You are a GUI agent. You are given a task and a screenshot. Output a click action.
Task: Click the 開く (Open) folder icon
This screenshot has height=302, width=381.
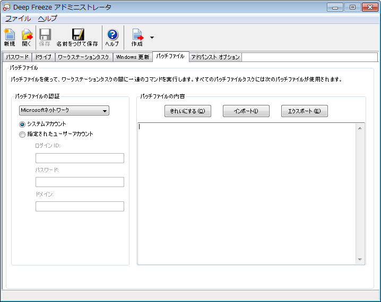pos(27,37)
